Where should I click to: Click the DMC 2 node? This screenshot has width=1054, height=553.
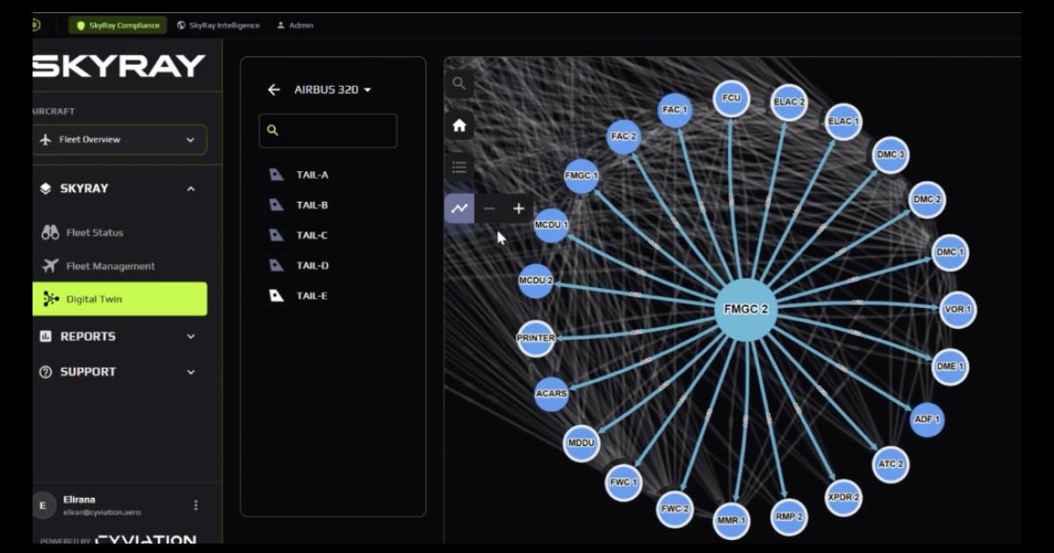click(x=927, y=200)
